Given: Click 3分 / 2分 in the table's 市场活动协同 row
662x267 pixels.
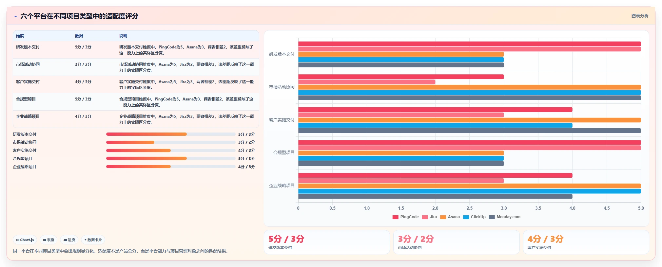Looking at the screenshot, I should pyautogui.click(x=83, y=64).
